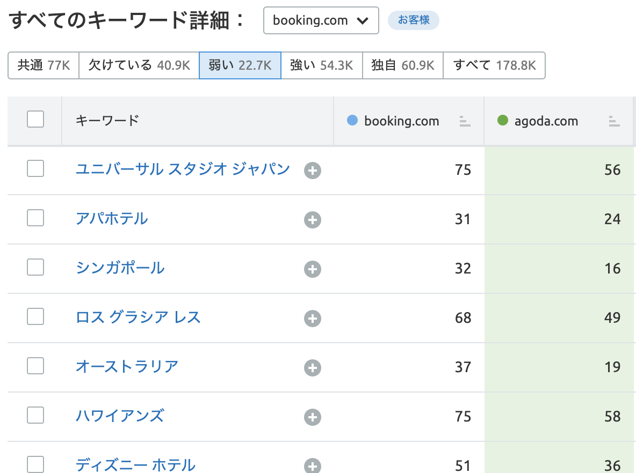Add ユニバーサル スタジオ ジャパン keyword via plus icon
The width and height of the screenshot is (636, 473).
point(312,171)
